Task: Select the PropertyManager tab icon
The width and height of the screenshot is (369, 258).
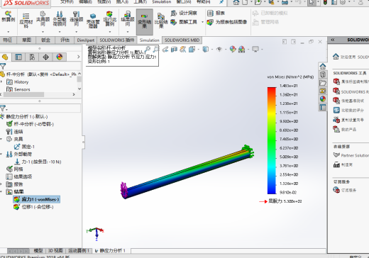Action: click(18, 57)
